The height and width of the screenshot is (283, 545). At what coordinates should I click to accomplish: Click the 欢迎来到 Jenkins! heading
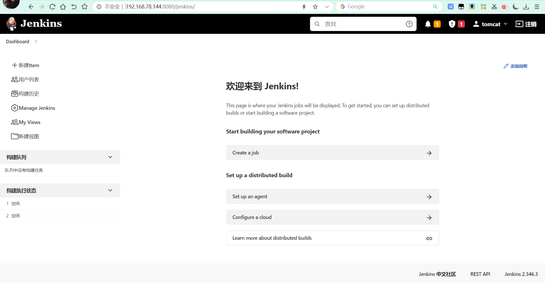point(262,86)
